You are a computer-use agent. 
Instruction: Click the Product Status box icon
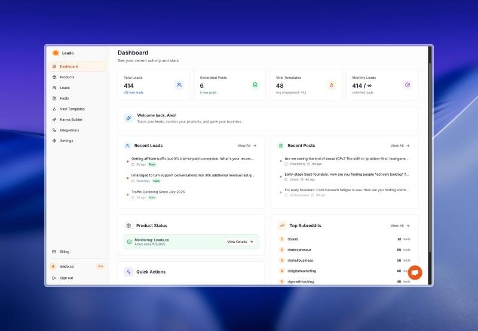click(x=128, y=226)
